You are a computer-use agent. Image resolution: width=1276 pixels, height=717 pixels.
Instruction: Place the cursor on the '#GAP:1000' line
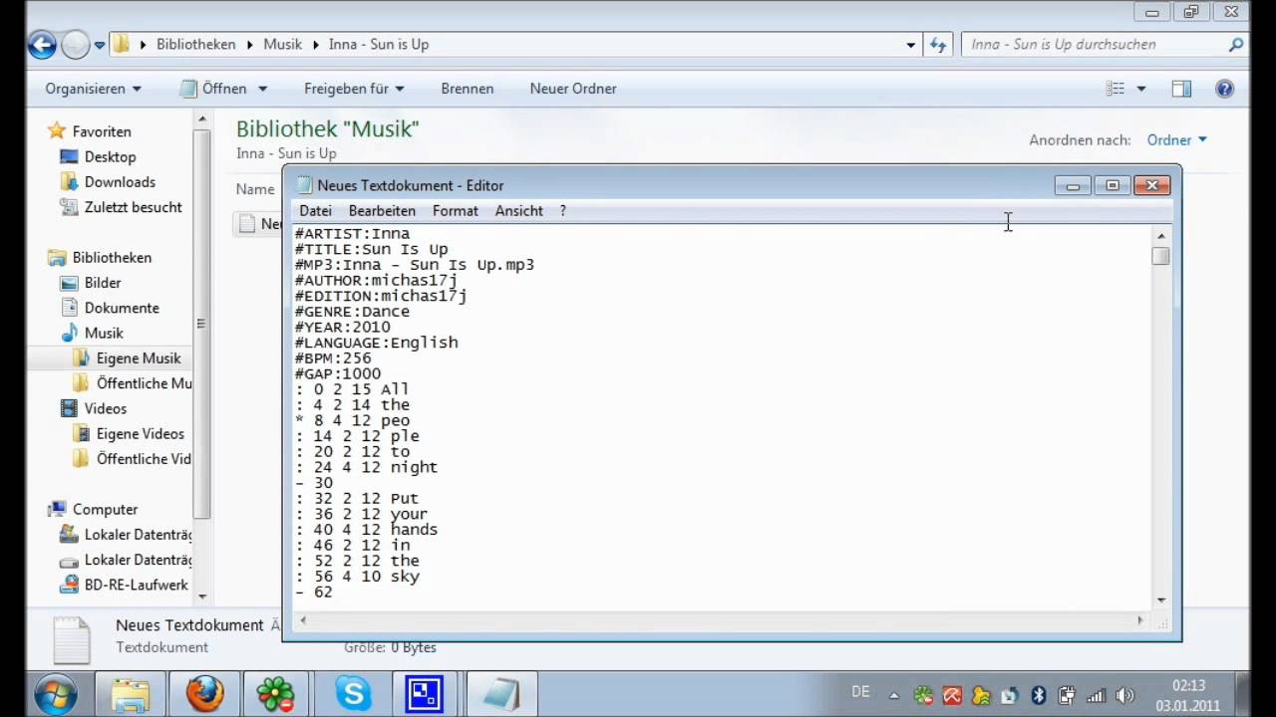(x=338, y=373)
